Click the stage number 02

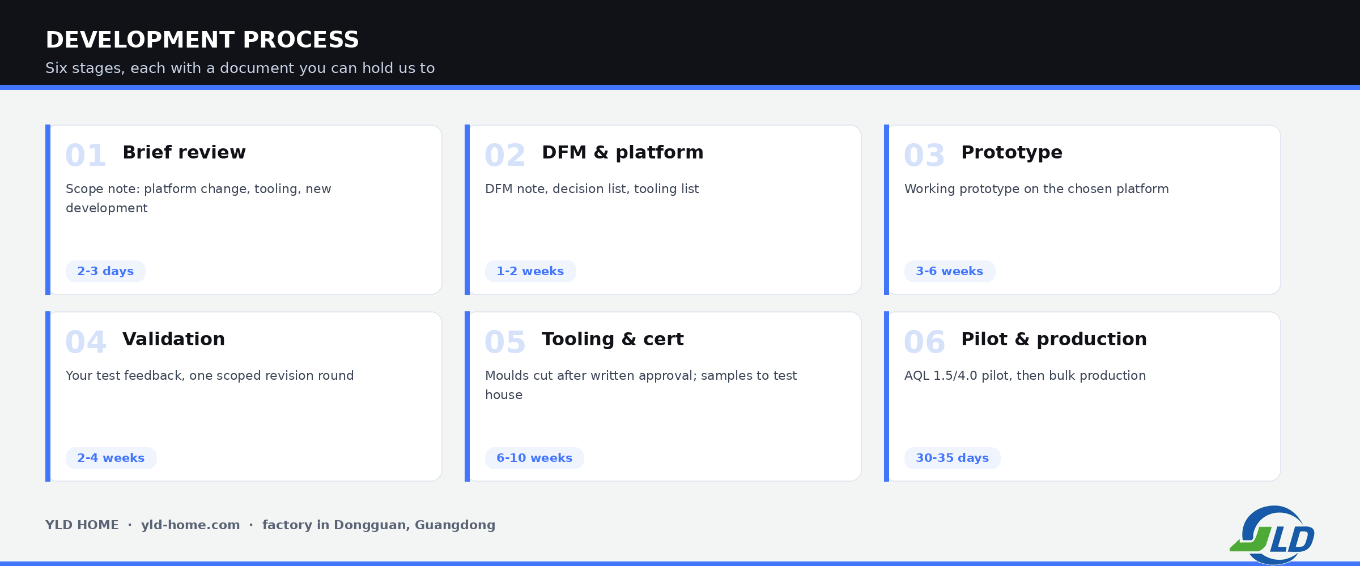point(505,155)
